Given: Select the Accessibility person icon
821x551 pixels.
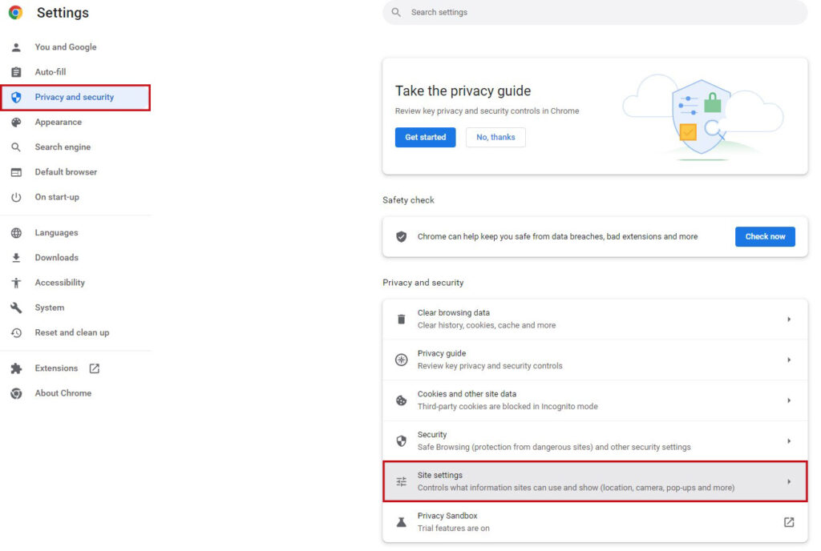Looking at the screenshot, I should (15, 282).
